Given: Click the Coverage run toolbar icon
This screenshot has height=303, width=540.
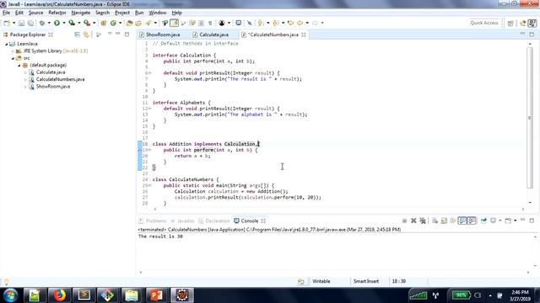Looking at the screenshot, I should 72,23.
